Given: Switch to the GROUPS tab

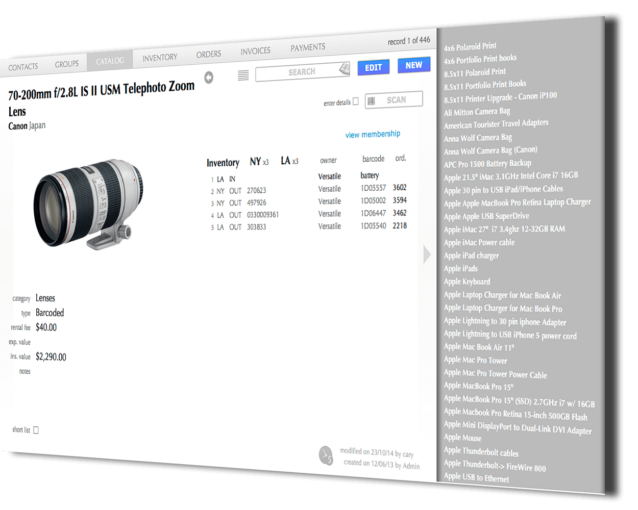Looking at the screenshot, I should click(67, 64).
